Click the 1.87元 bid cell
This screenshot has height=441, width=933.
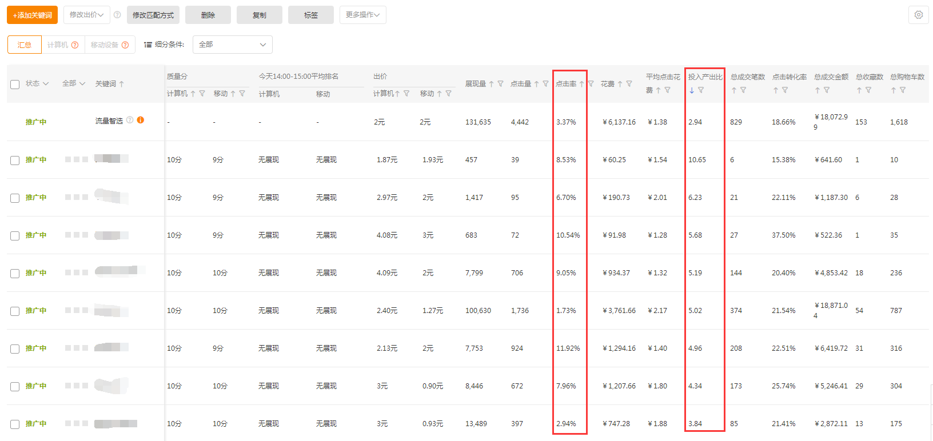pos(387,160)
